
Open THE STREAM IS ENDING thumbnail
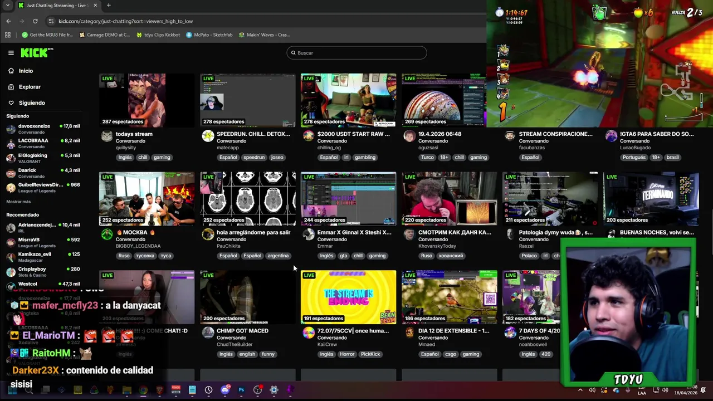point(349,297)
